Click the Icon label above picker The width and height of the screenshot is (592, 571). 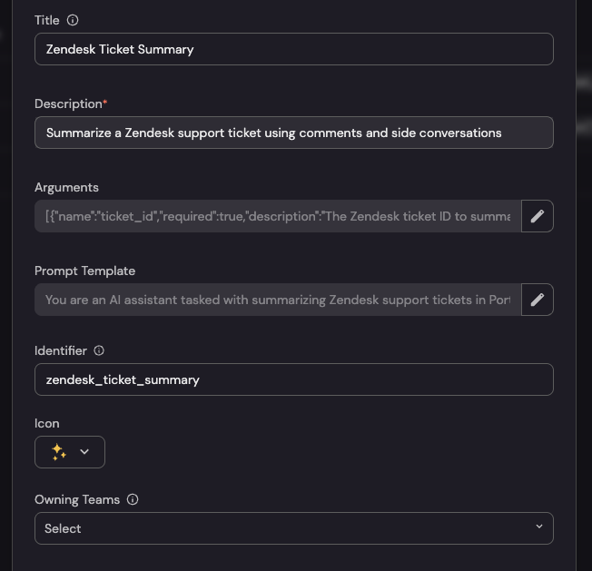pyautogui.click(x=46, y=423)
